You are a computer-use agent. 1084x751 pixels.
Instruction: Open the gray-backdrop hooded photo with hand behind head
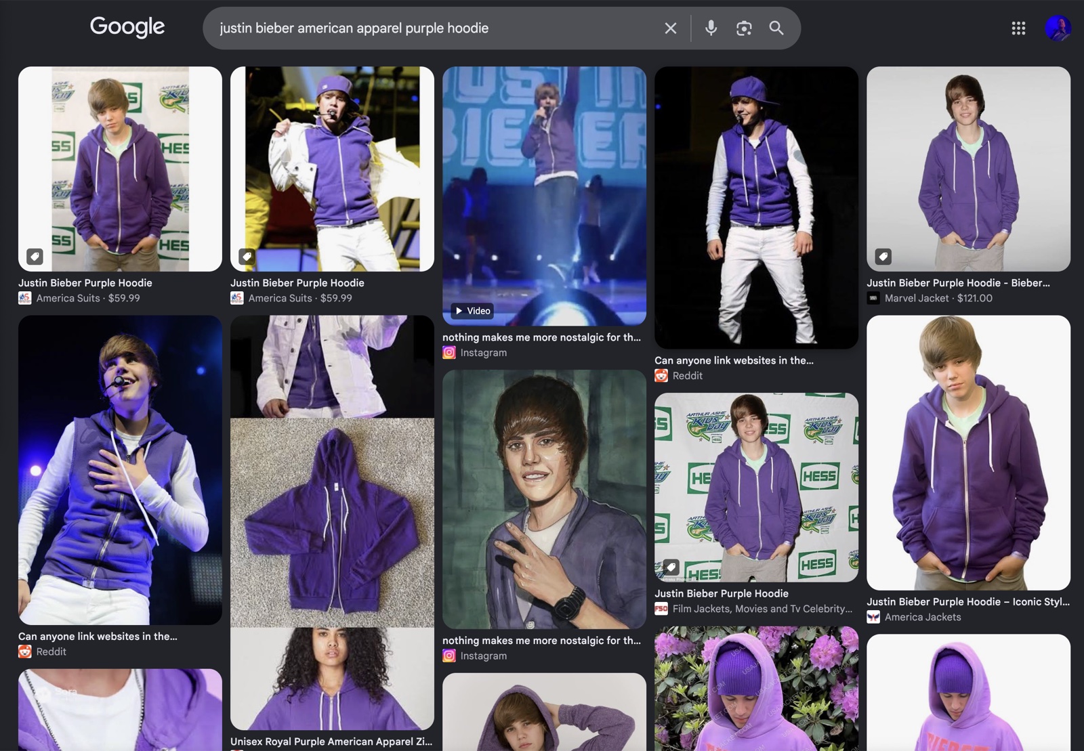tap(544, 712)
